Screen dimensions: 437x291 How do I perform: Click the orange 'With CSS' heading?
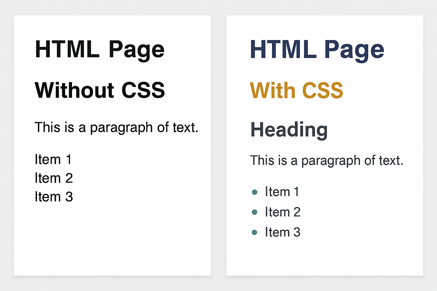(x=296, y=90)
